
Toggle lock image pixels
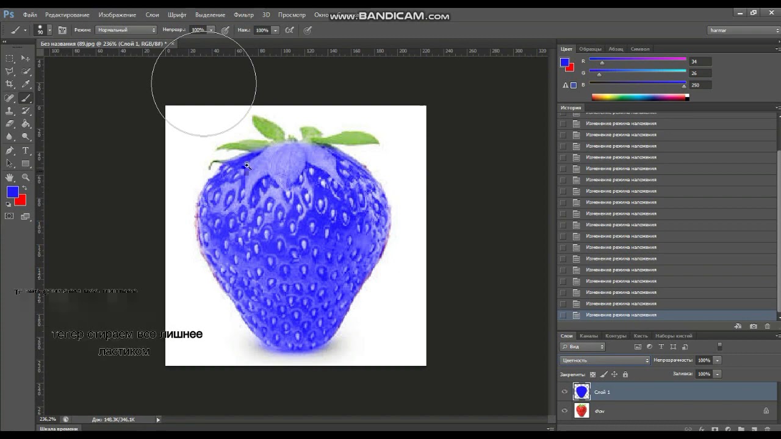[604, 374]
